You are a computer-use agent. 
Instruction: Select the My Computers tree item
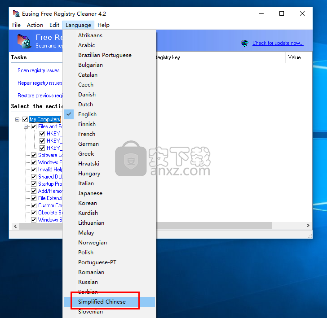[x=45, y=119]
